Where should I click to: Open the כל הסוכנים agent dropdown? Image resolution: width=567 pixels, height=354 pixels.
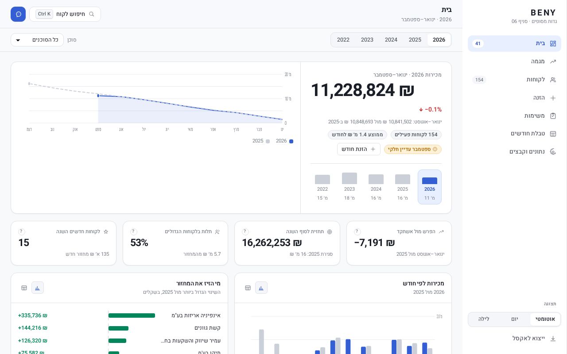pos(37,40)
